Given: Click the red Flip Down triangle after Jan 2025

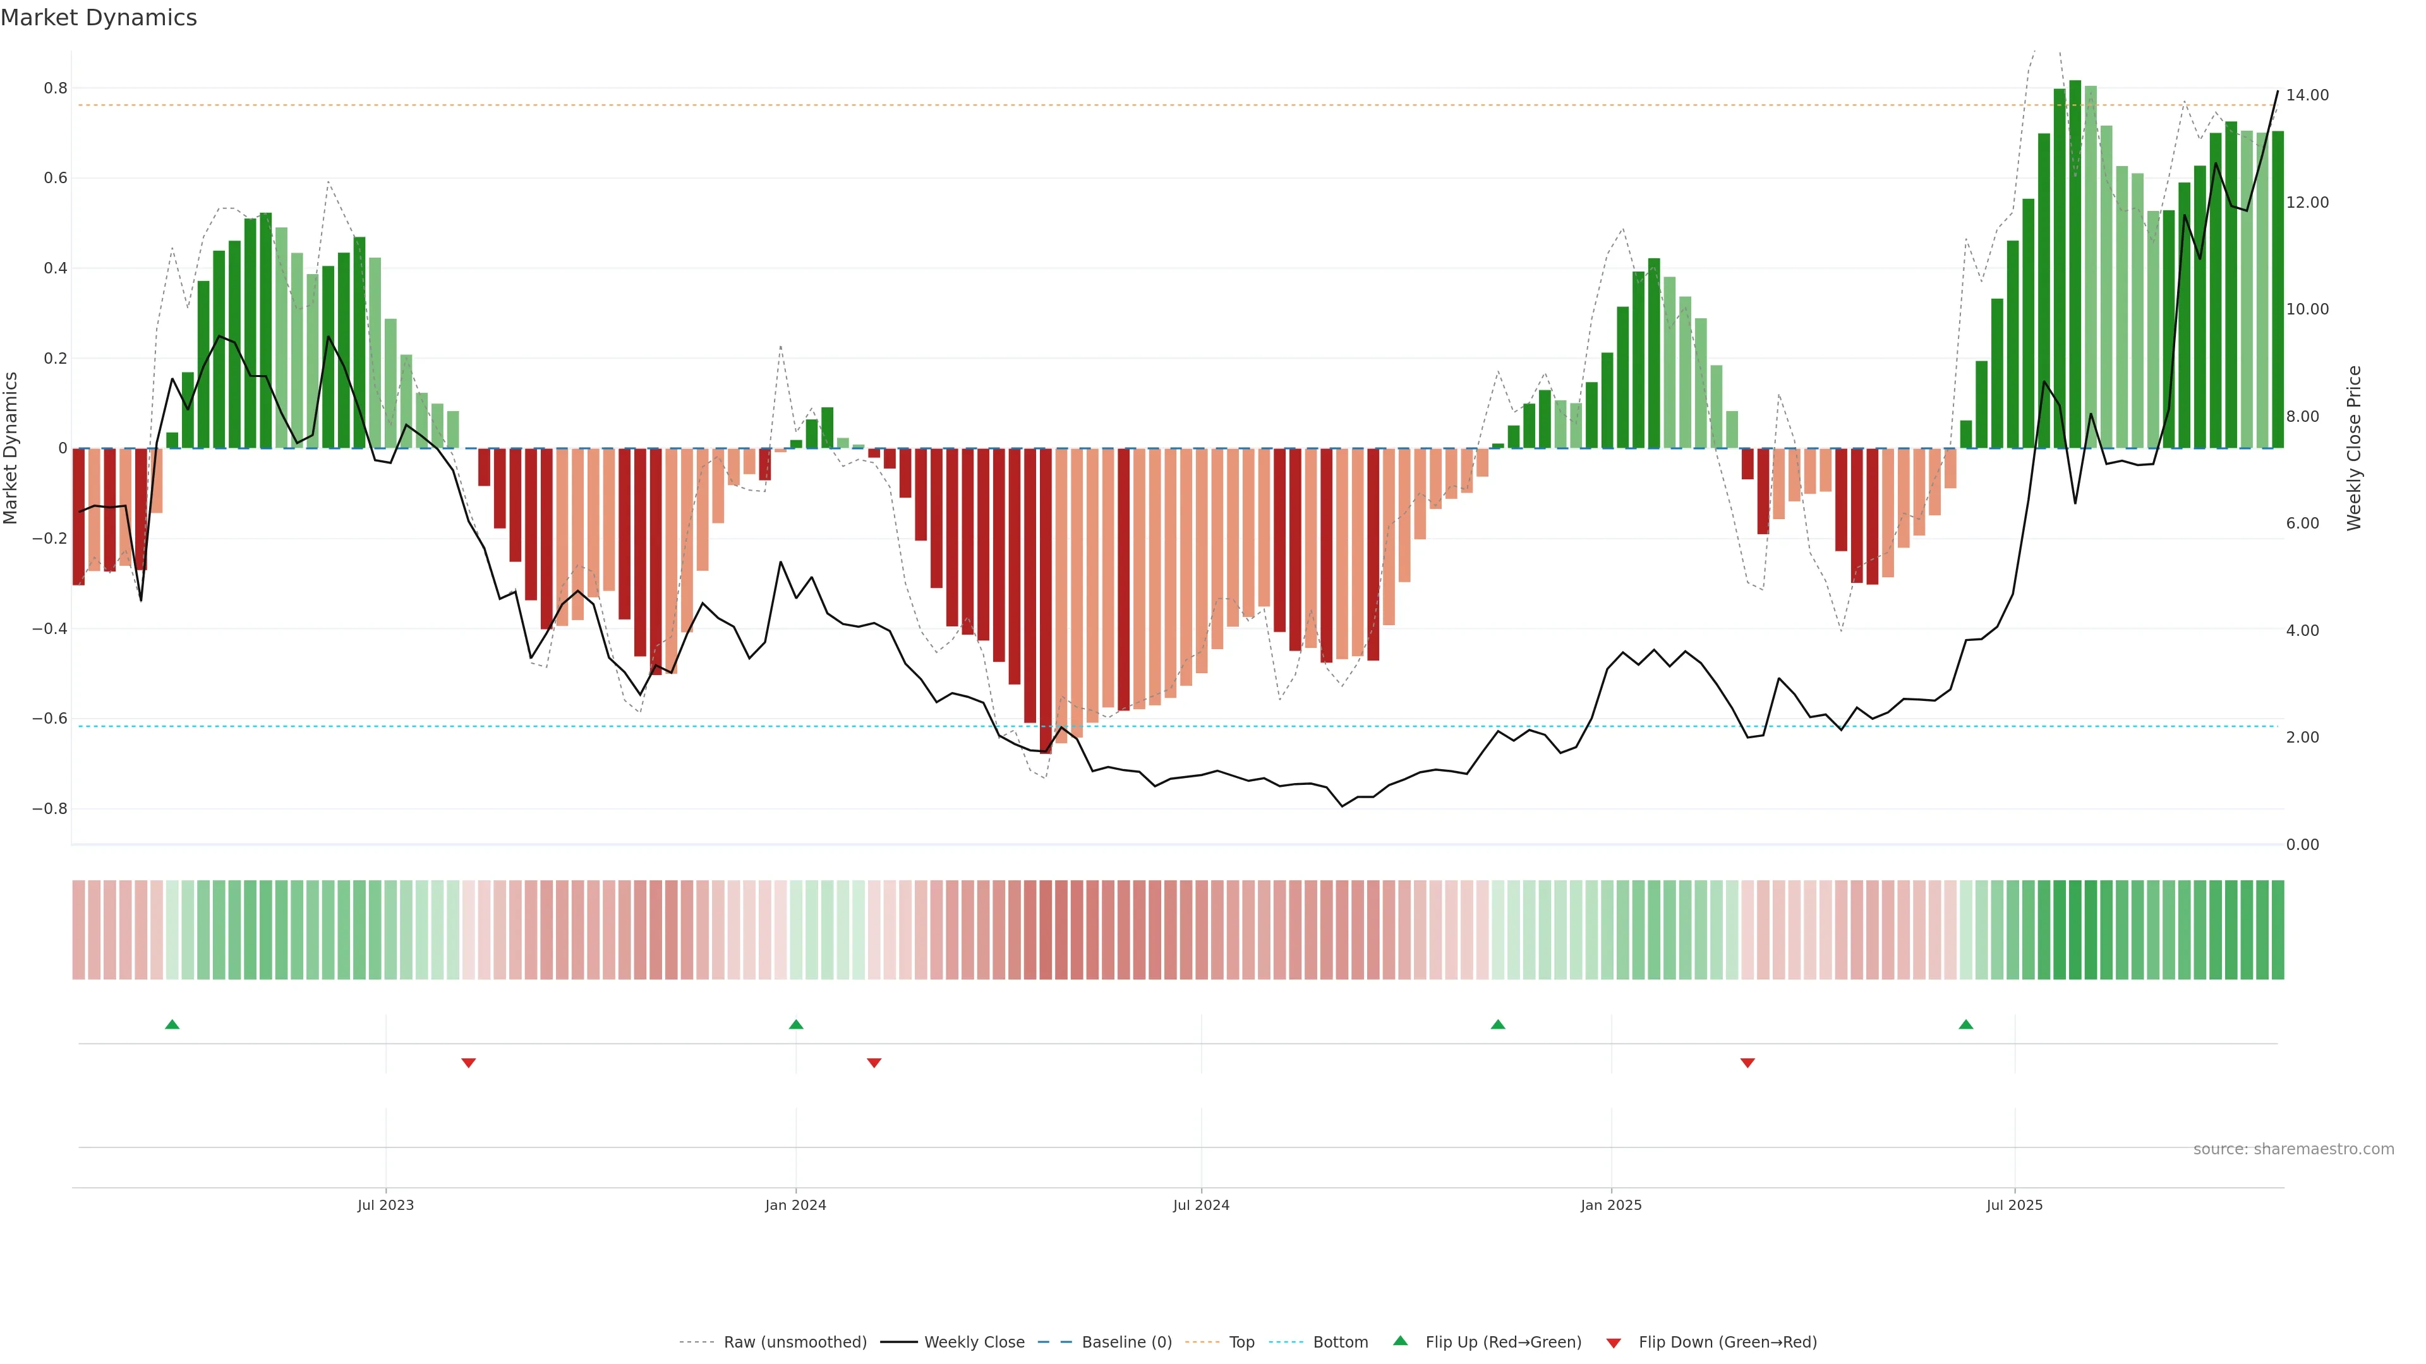Looking at the screenshot, I should (1748, 1063).
